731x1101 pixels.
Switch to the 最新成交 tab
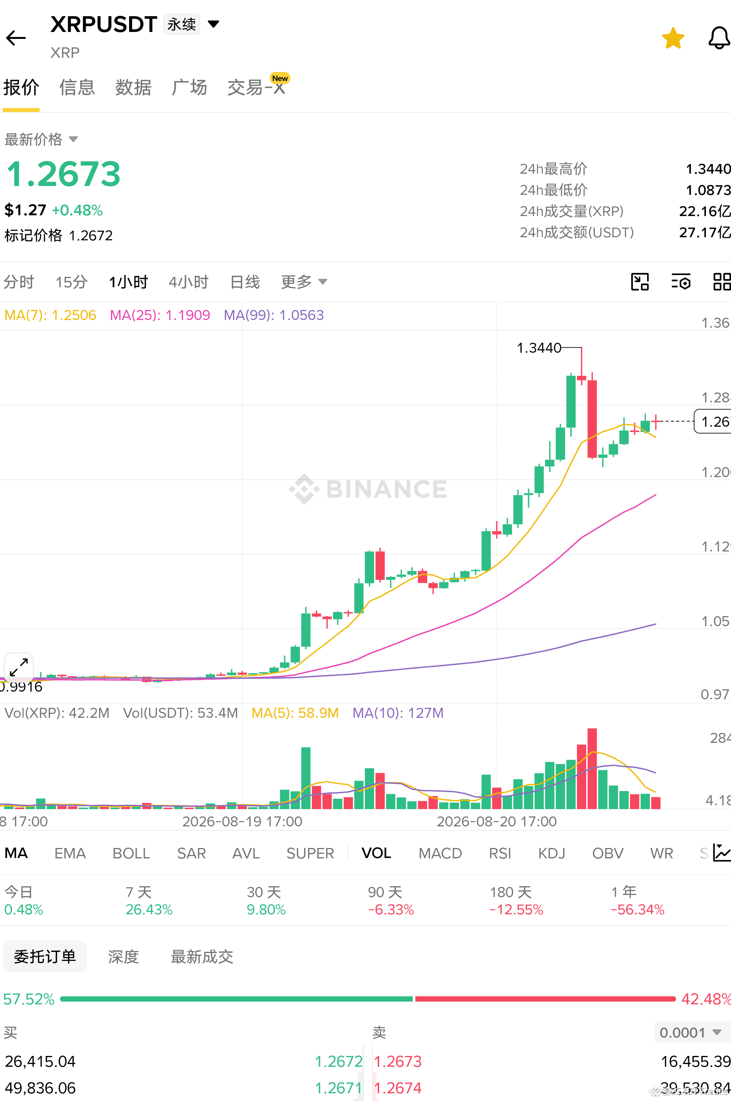click(x=202, y=957)
